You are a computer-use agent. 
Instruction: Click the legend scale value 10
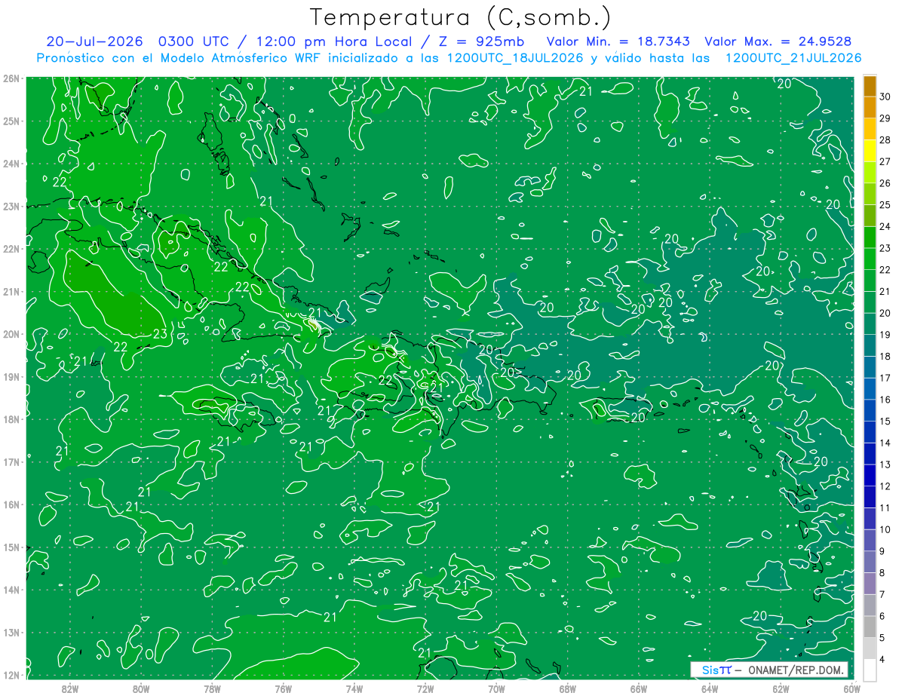885,529
